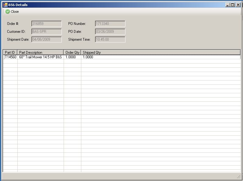Click the green checkmark Close toolbar button
Screen dimensions: 243x181
click(x=12, y=12)
